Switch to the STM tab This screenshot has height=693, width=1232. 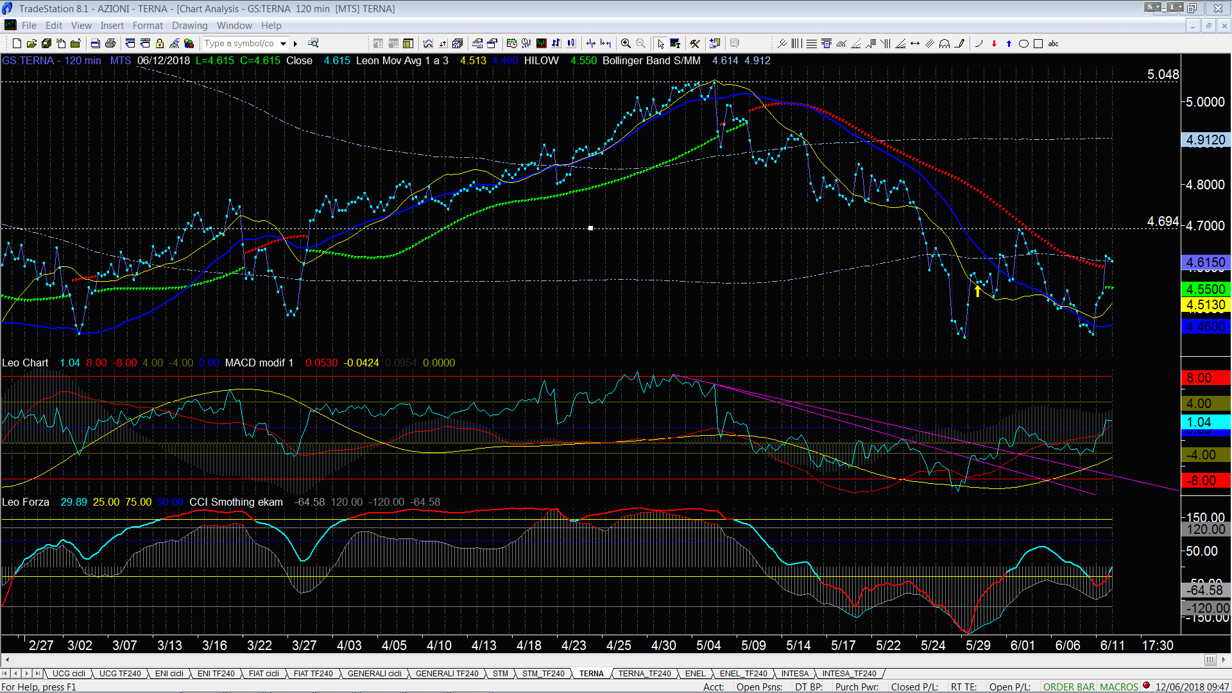[501, 674]
